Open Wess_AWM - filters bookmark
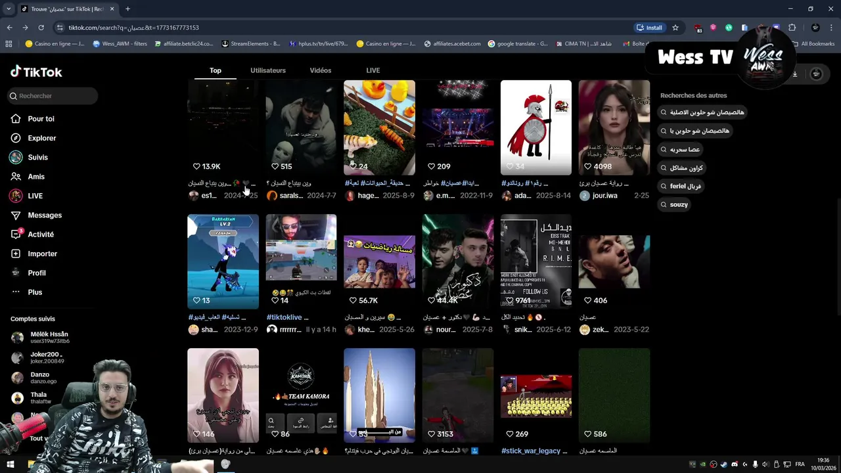This screenshot has width=841, height=473. (120, 44)
